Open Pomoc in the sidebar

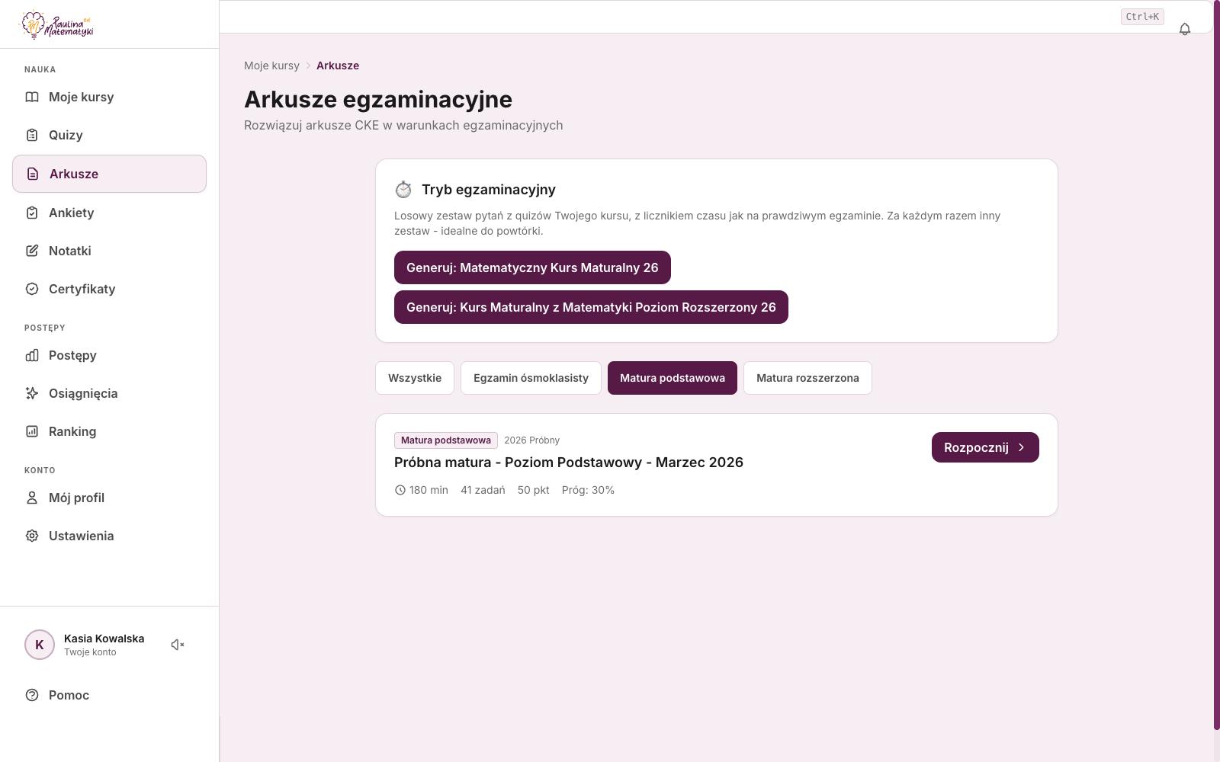pyautogui.click(x=110, y=695)
